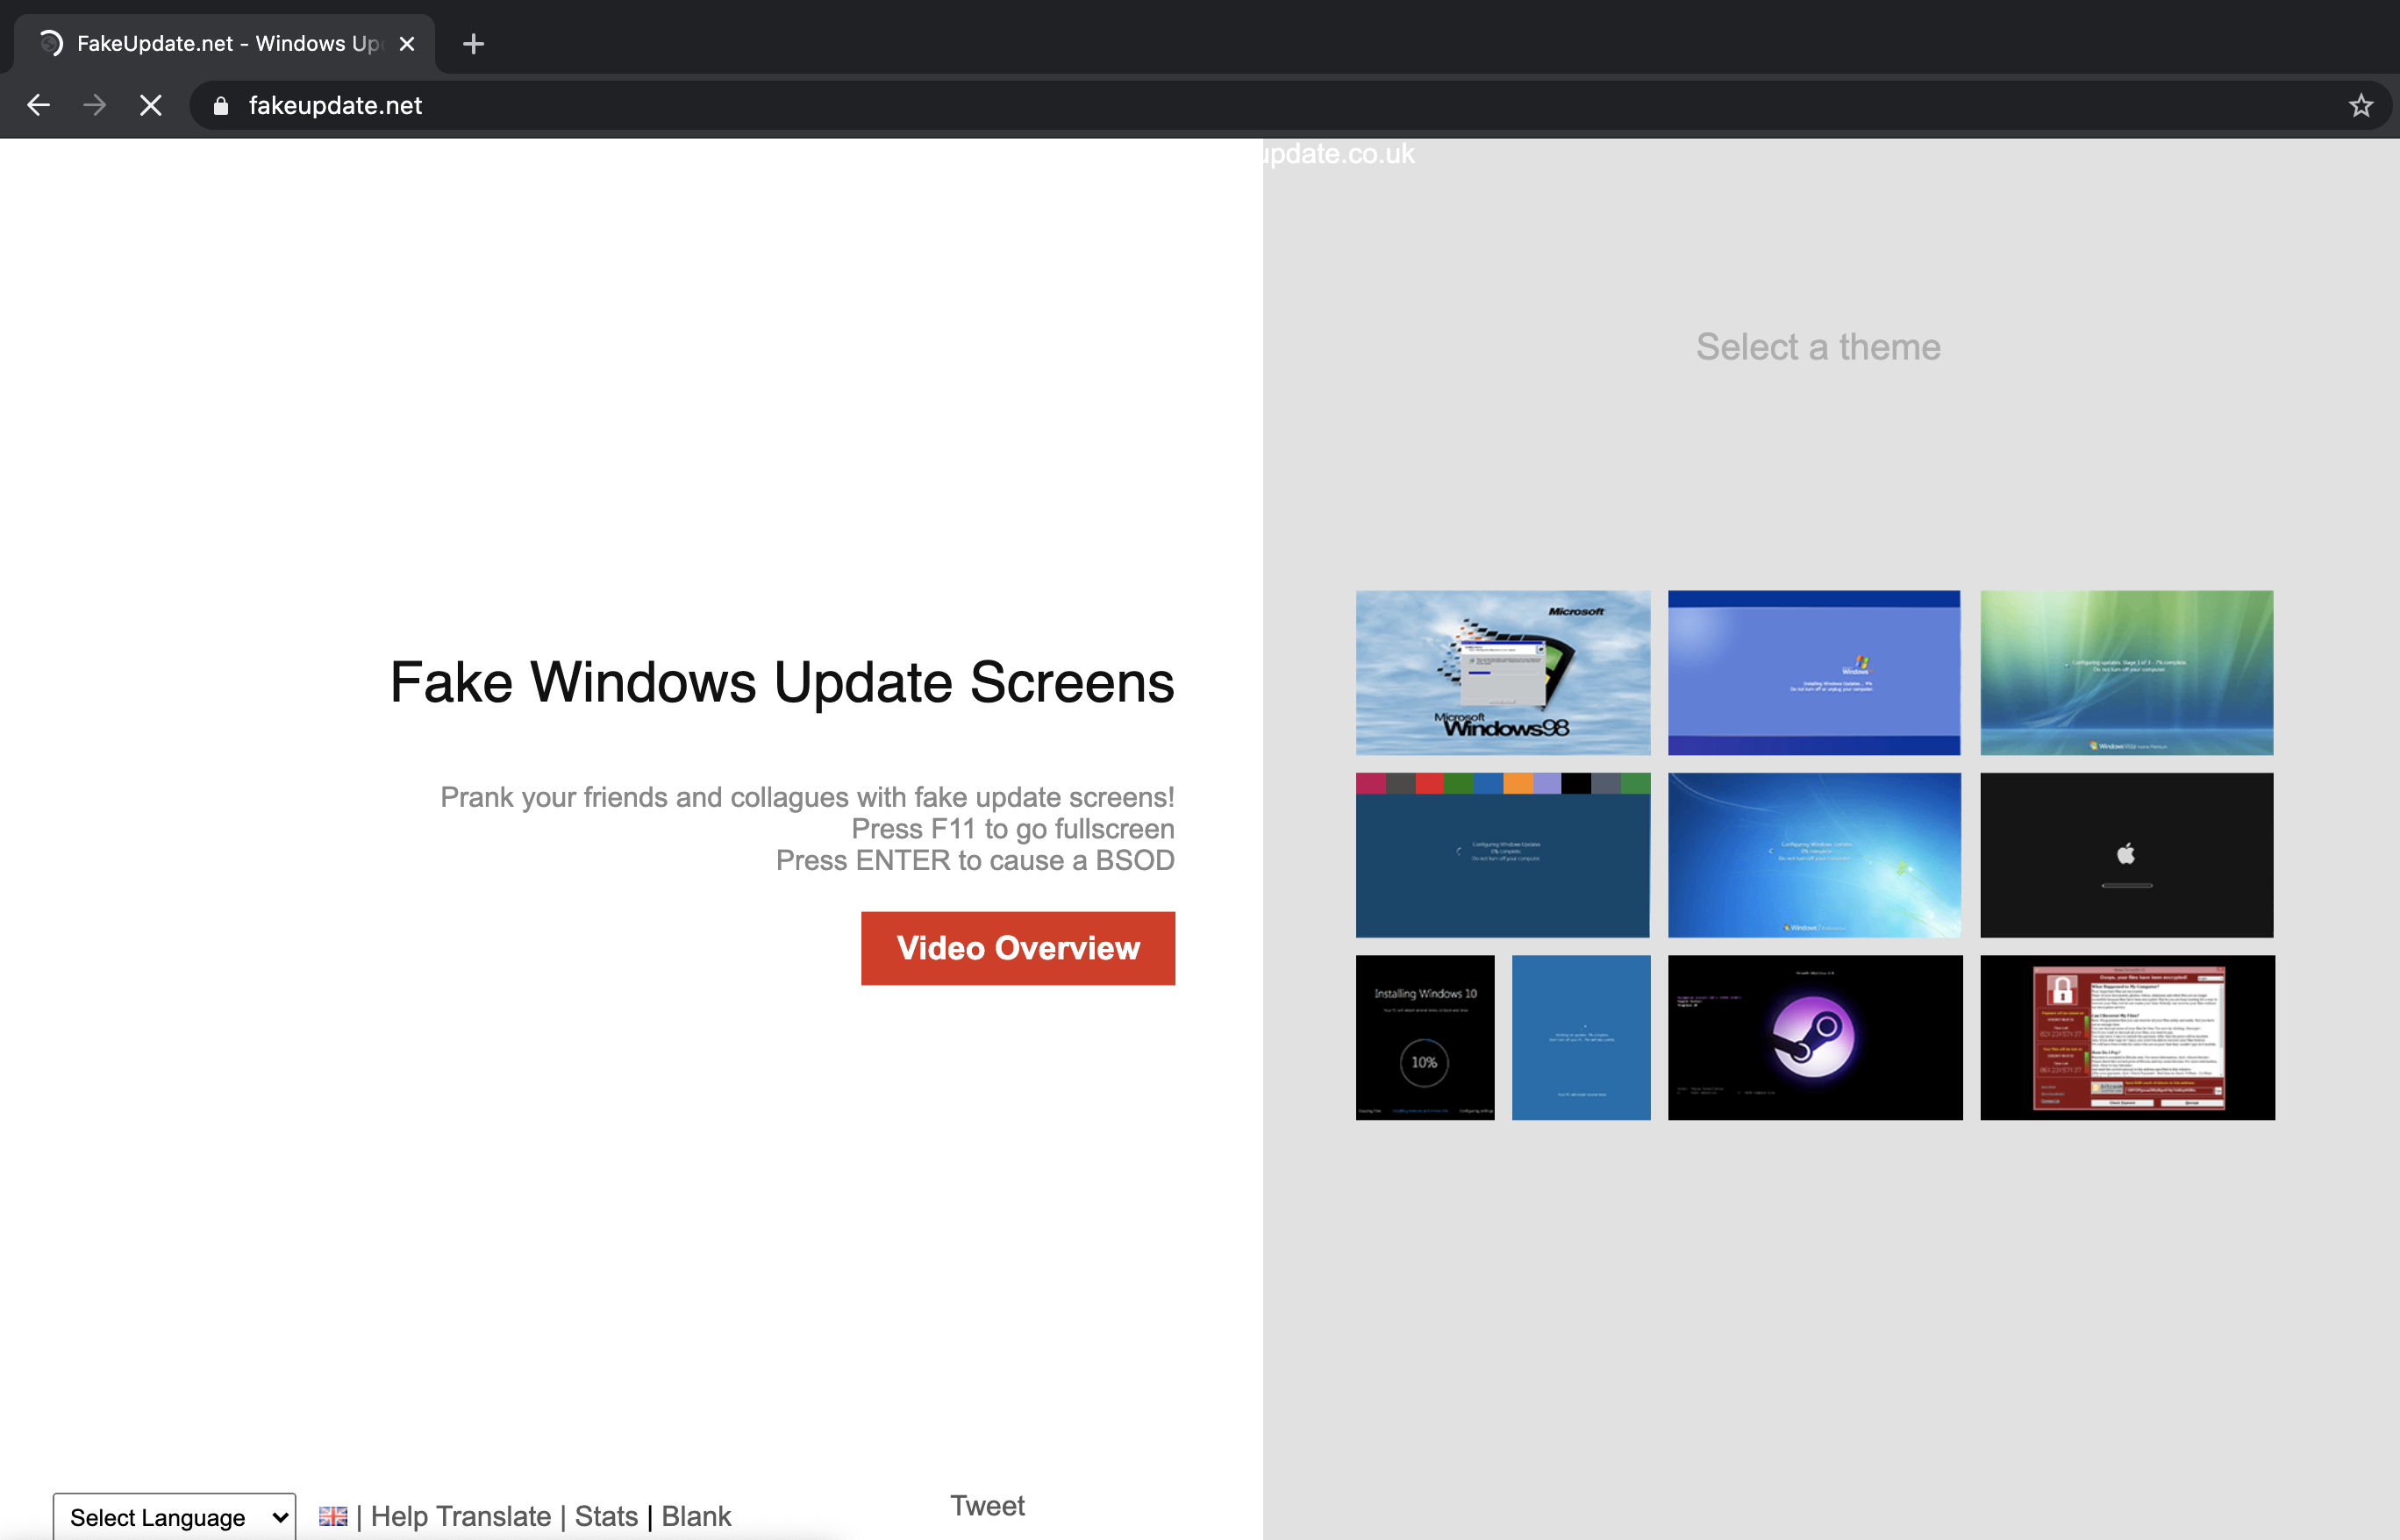Select the Steam logo theme thumbnail
The height and width of the screenshot is (1540, 2400).
pos(1814,1037)
